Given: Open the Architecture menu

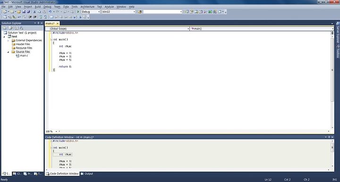Looking at the screenshot, I should point(87,7).
